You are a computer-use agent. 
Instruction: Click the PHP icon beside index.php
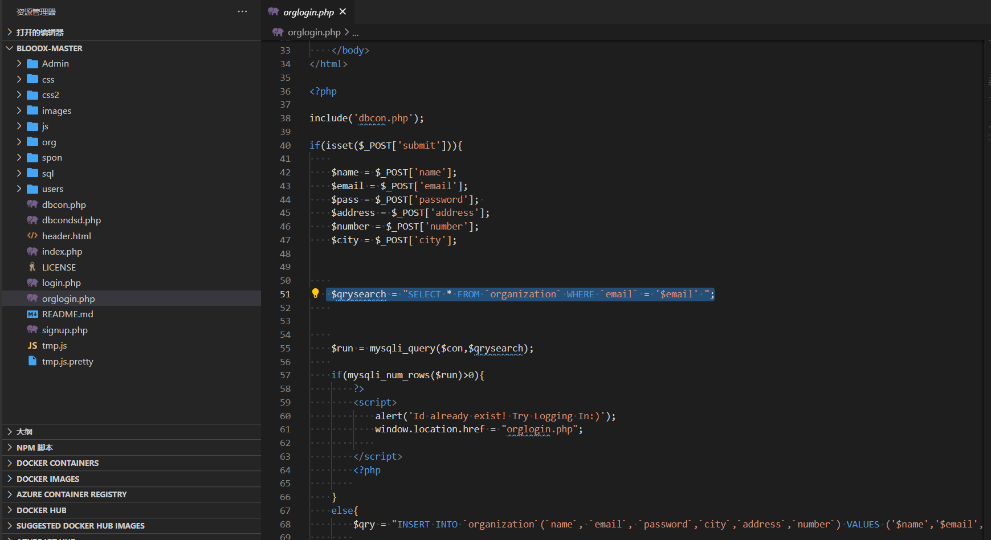[x=32, y=251]
